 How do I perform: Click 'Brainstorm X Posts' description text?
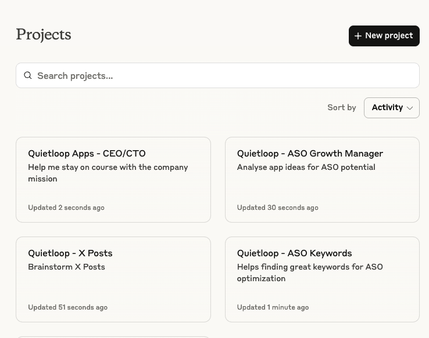[66, 267]
